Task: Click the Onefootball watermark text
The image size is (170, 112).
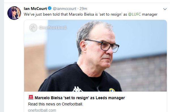Action: (53, 28)
